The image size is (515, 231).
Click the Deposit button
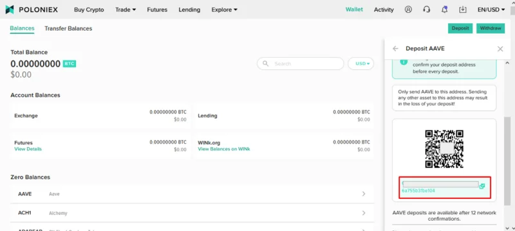460,28
